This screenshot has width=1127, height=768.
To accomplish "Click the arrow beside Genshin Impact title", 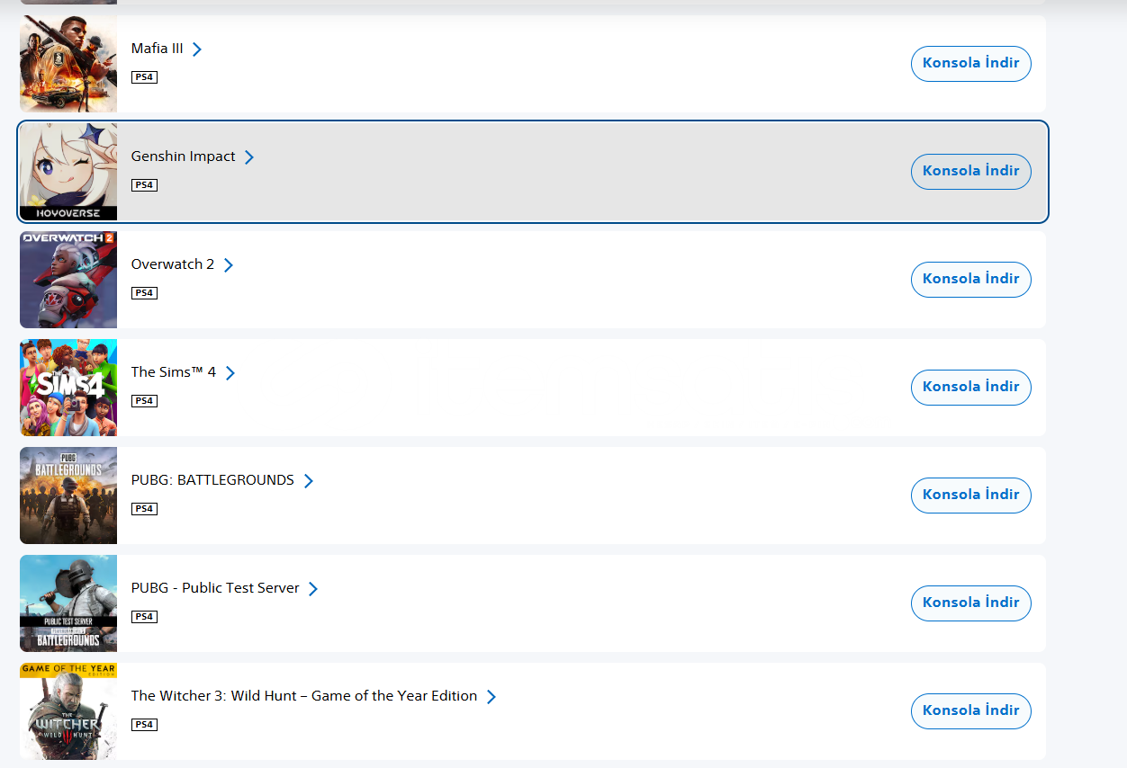I will (249, 156).
